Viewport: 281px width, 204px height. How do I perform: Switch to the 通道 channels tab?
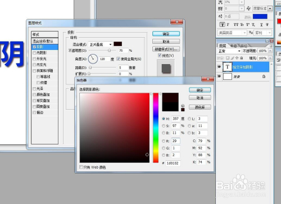pyautogui.click(x=233, y=46)
